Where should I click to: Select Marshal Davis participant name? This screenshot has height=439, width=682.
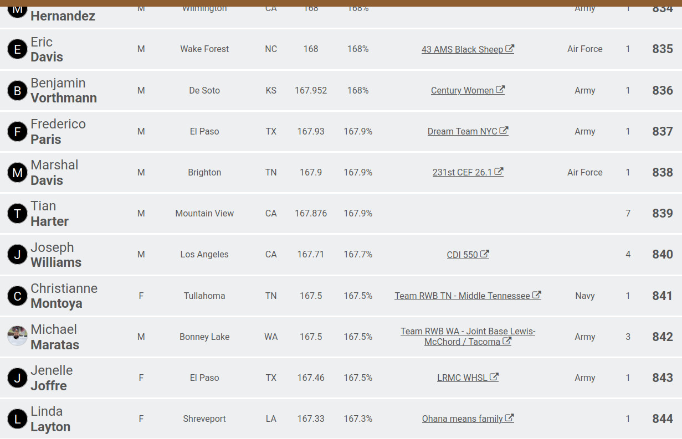coord(54,173)
